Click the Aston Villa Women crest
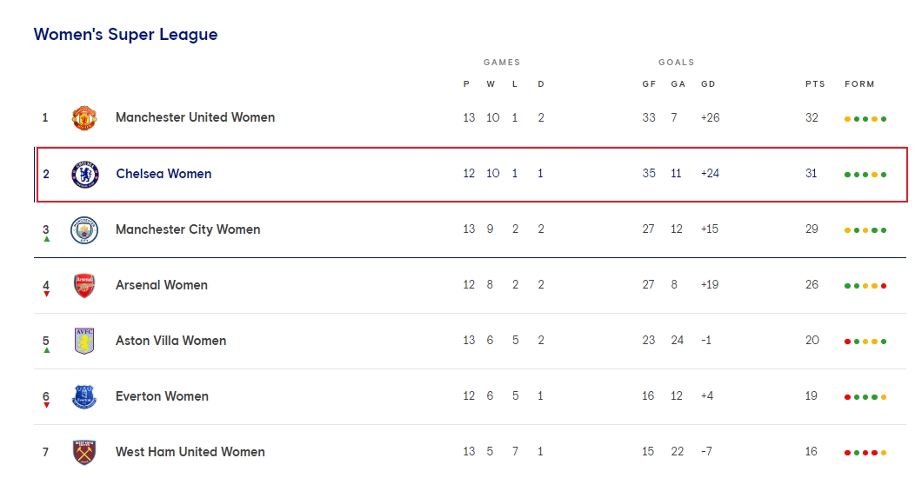The image size is (915, 478). point(84,341)
